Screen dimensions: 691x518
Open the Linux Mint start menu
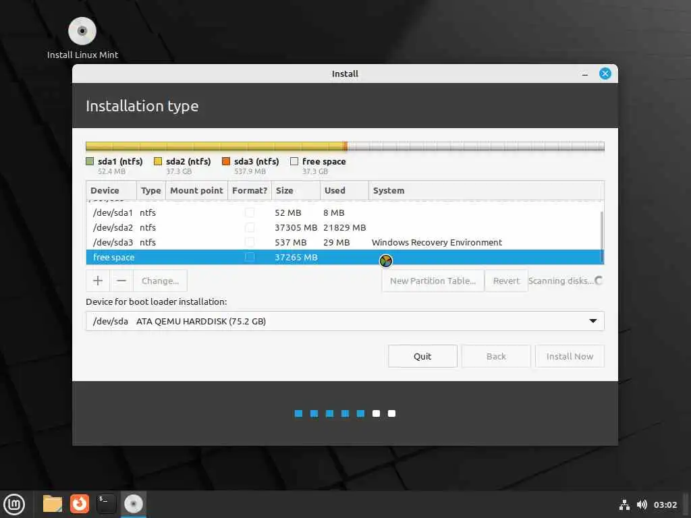click(14, 505)
